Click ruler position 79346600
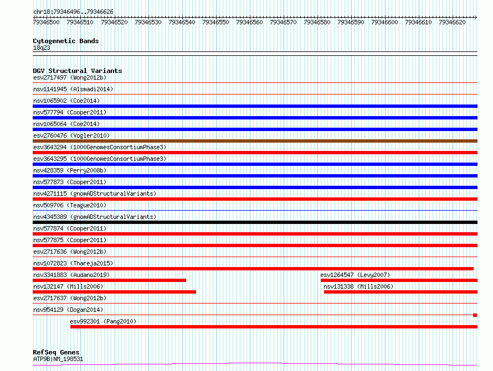Screen dimensions: 493x371 [384, 22]
